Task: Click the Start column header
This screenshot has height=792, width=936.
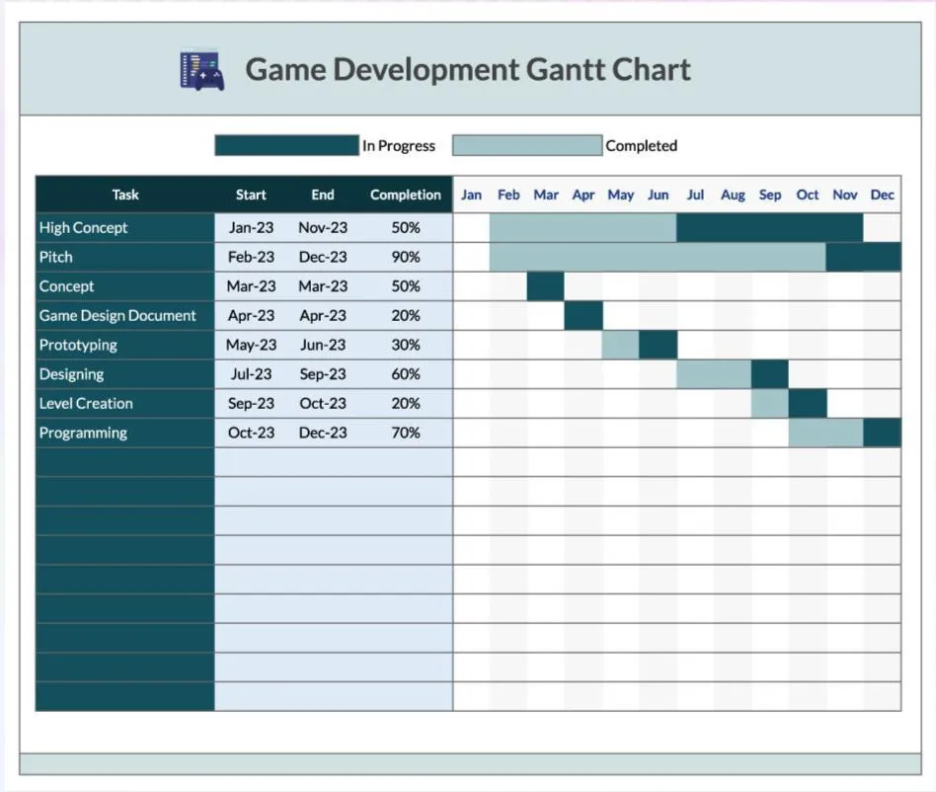Action: tap(251, 195)
